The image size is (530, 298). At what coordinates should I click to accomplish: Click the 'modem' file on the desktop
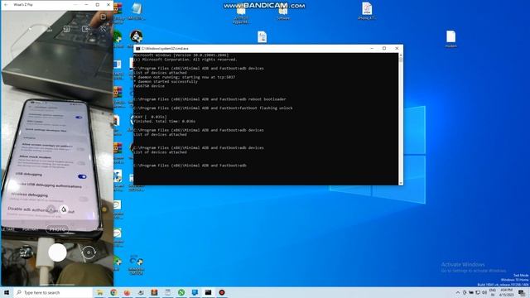[450, 39]
